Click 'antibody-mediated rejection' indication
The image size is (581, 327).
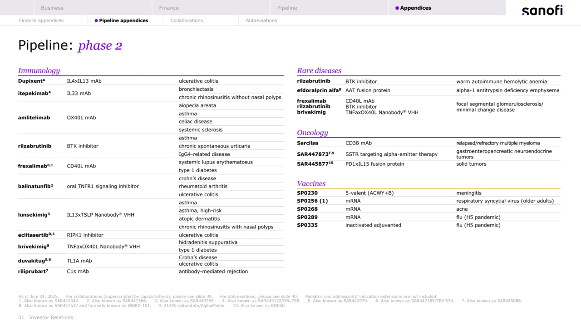pyautogui.click(x=213, y=272)
